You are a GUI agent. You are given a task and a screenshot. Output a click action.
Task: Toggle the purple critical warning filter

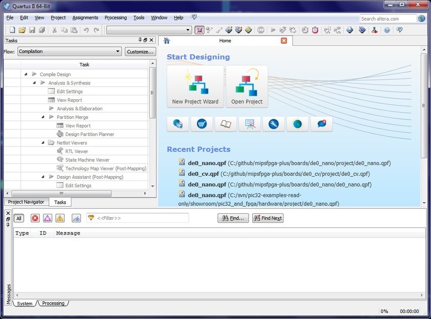[47, 218]
